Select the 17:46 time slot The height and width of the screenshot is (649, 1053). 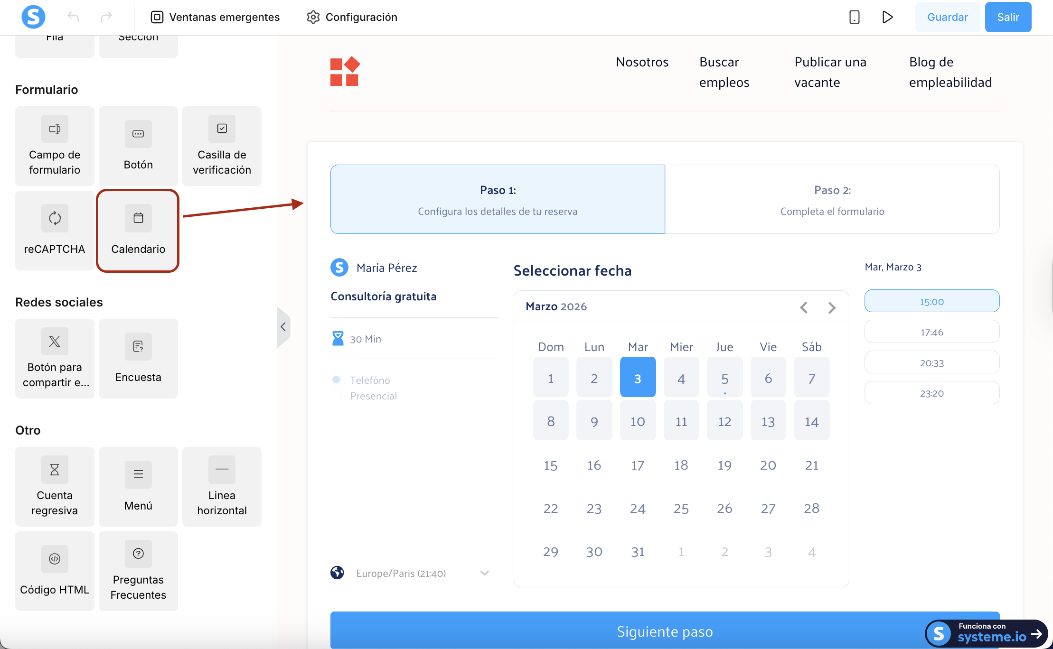pyautogui.click(x=931, y=332)
